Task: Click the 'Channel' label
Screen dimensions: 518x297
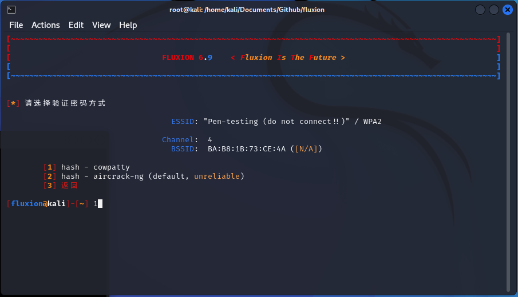Action: [x=178, y=140]
